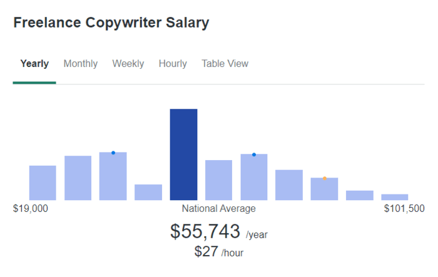Viewport: 438px width, 277px height.
Task: Click the $55,743 per year figure
Action: (205, 232)
